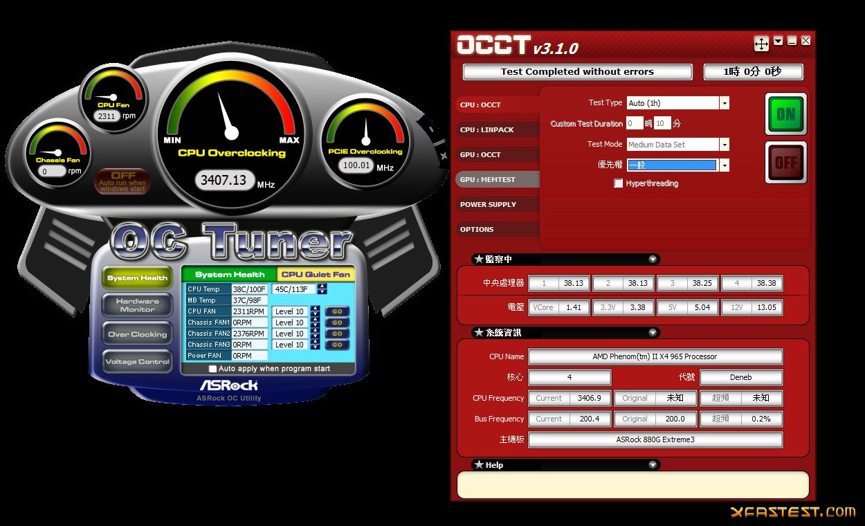Screen dimensions: 865x526
Task: Click the 38C/100F CPU Temp value
Action: (249, 289)
